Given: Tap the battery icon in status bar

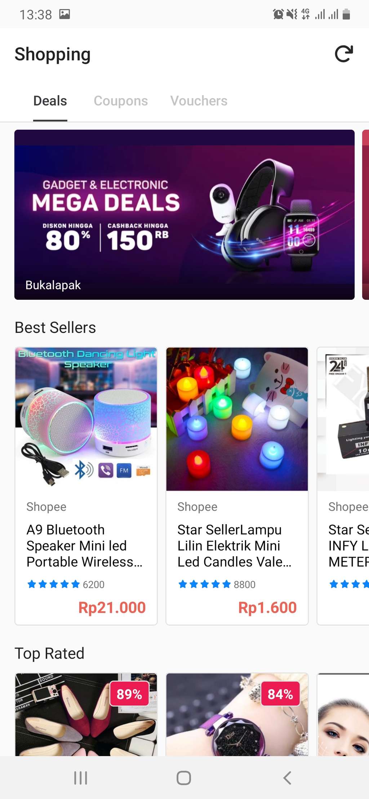Looking at the screenshot, I should (x=346, y=14).
